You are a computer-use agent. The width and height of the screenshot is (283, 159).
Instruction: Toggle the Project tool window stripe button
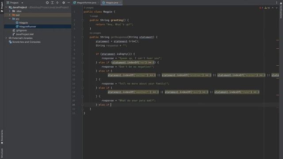tap(2, 7)
